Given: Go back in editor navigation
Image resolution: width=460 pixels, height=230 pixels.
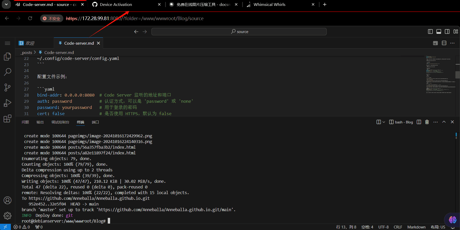Looking at the screenshot, I should tap(136, 31).
